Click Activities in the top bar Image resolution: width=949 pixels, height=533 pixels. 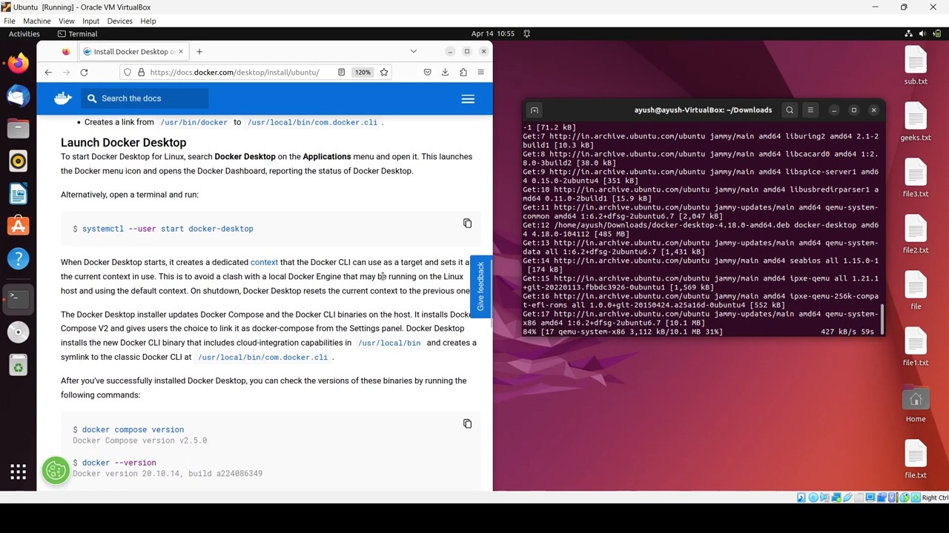(x=24, y=33)
